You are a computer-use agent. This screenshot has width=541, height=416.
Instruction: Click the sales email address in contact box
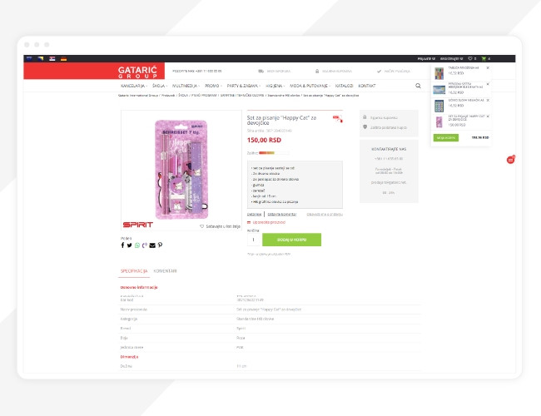point(389,182)
